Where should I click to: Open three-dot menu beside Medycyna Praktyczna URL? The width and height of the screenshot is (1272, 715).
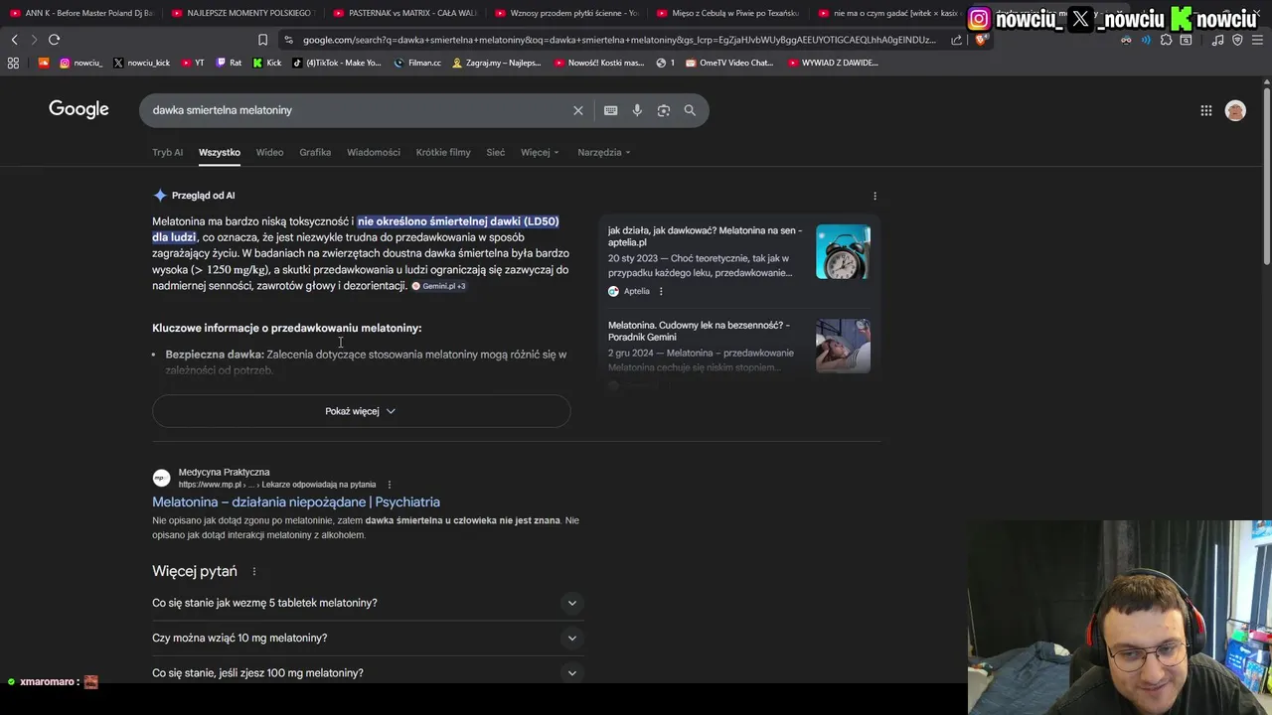[389, 485]
